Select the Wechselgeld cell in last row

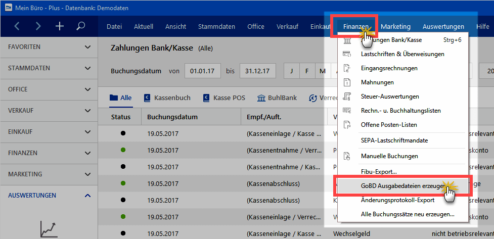[x=351, y=233]
